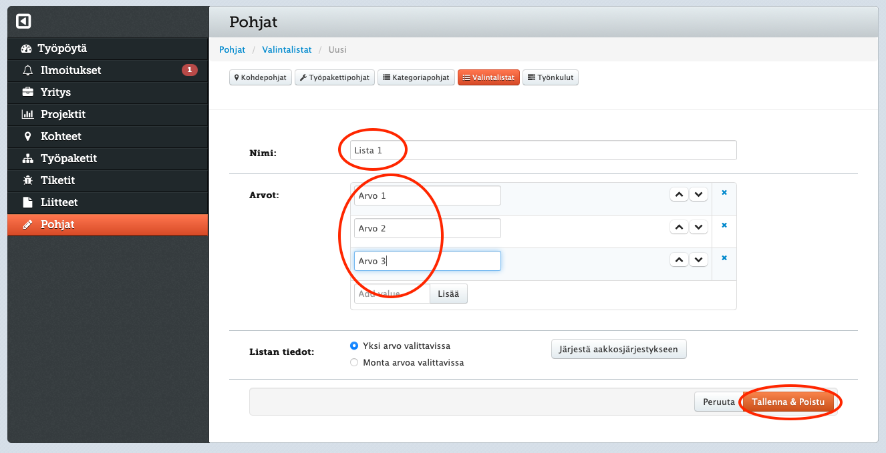
Task: Select the Yksi arvo valittavissa radio button
Action: pyautogui.click(x=354, y=346)
